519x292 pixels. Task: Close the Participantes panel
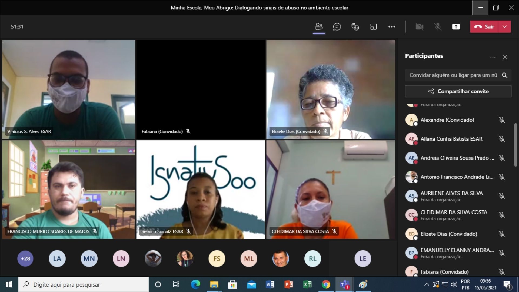505,57
